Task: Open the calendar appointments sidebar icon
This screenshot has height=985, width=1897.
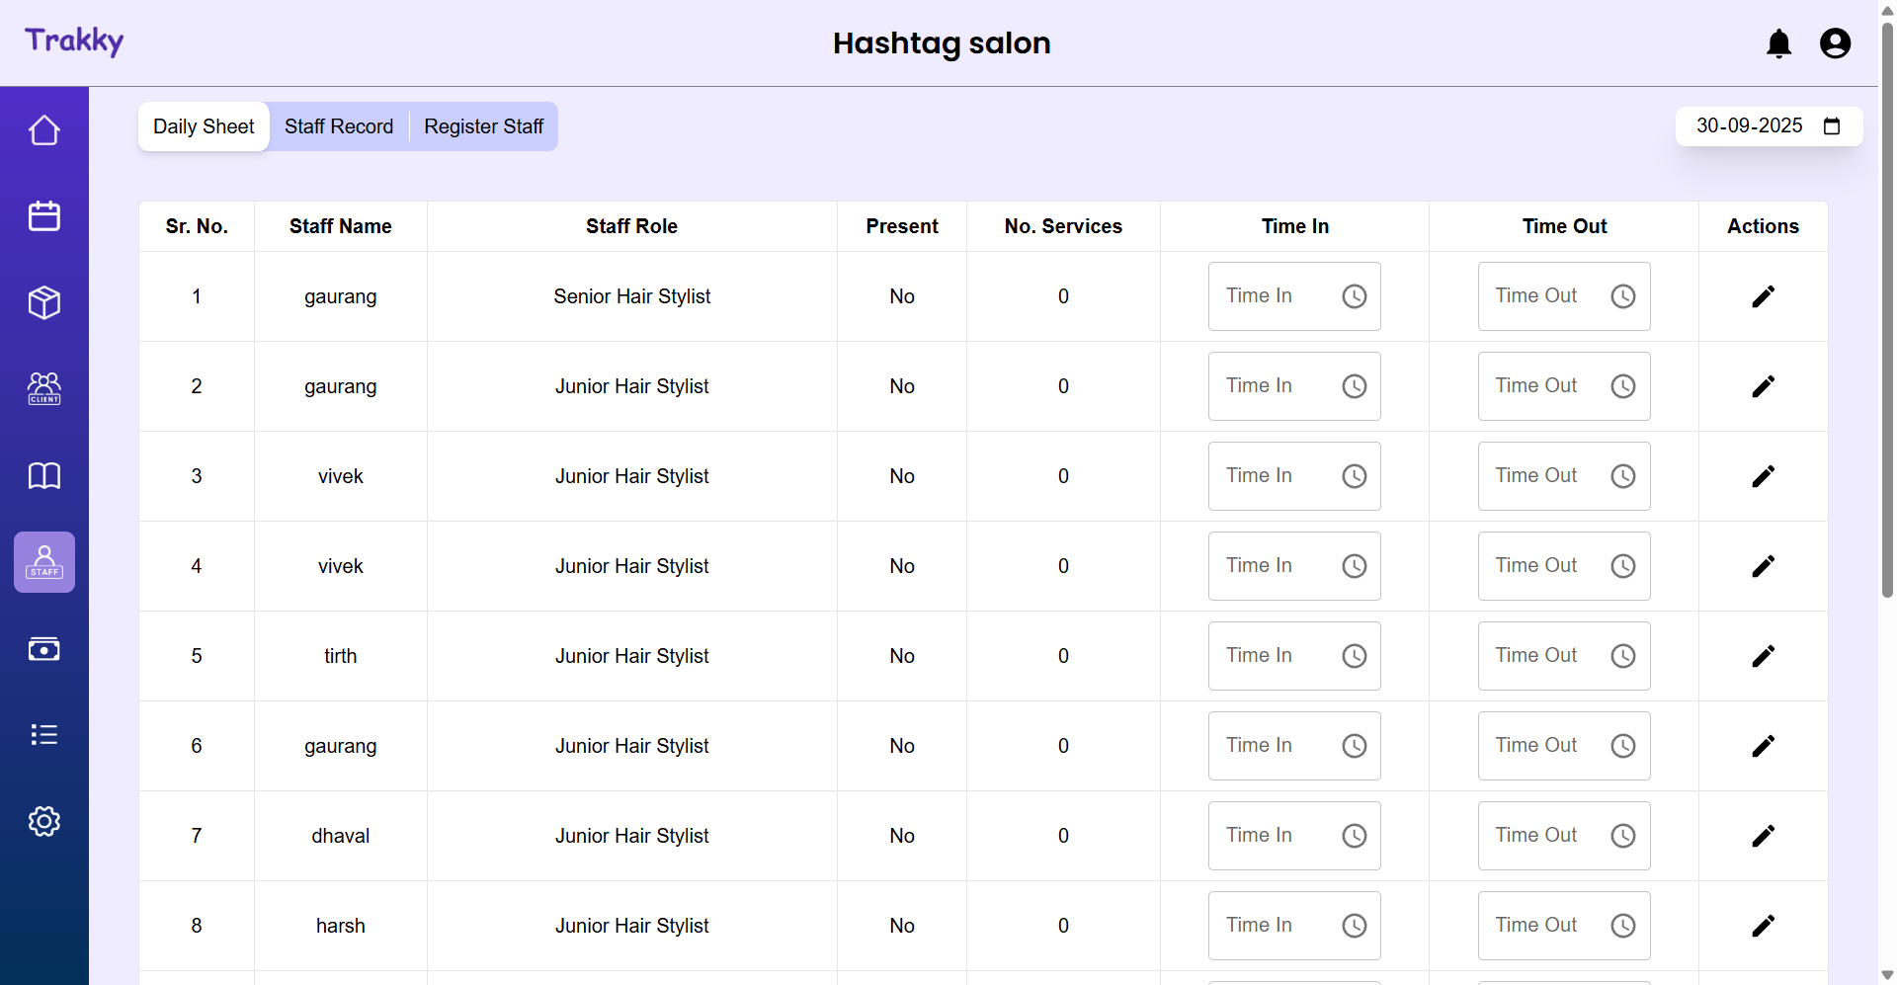Action: coord(44,216)
